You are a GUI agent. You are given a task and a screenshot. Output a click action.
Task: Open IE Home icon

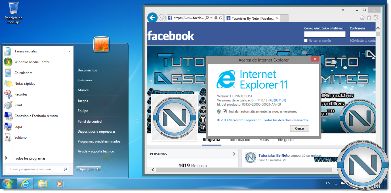click(x=362, y=18)
